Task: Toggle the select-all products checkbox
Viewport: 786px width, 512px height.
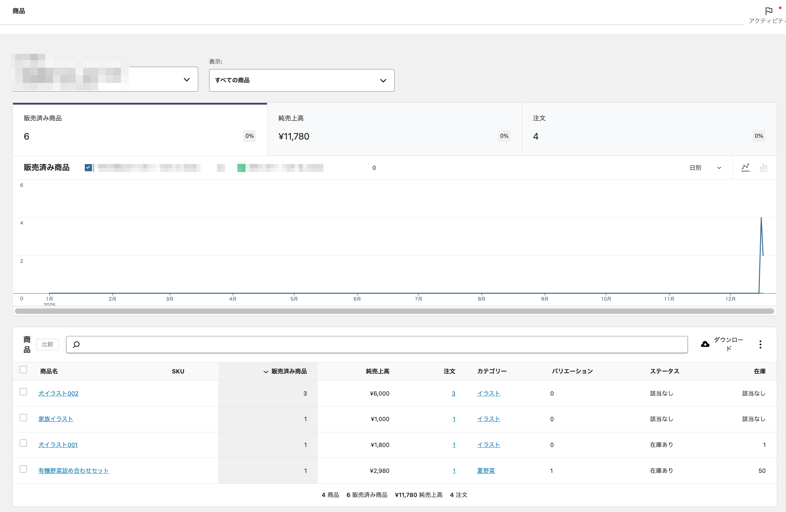Action: (23, 370)
